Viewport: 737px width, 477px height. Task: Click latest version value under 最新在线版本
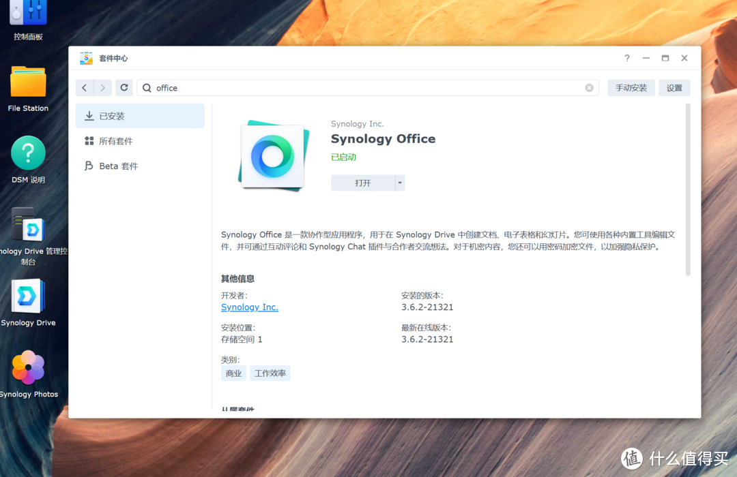pos(427,339)
